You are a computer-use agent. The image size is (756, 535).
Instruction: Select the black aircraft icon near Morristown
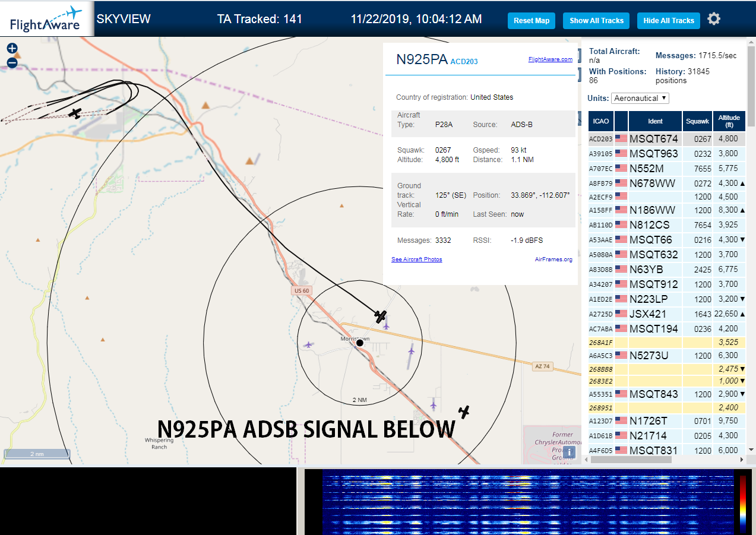381,316
